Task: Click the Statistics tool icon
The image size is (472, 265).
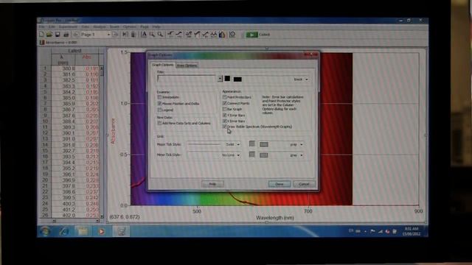Action: (x=189, y=35)
